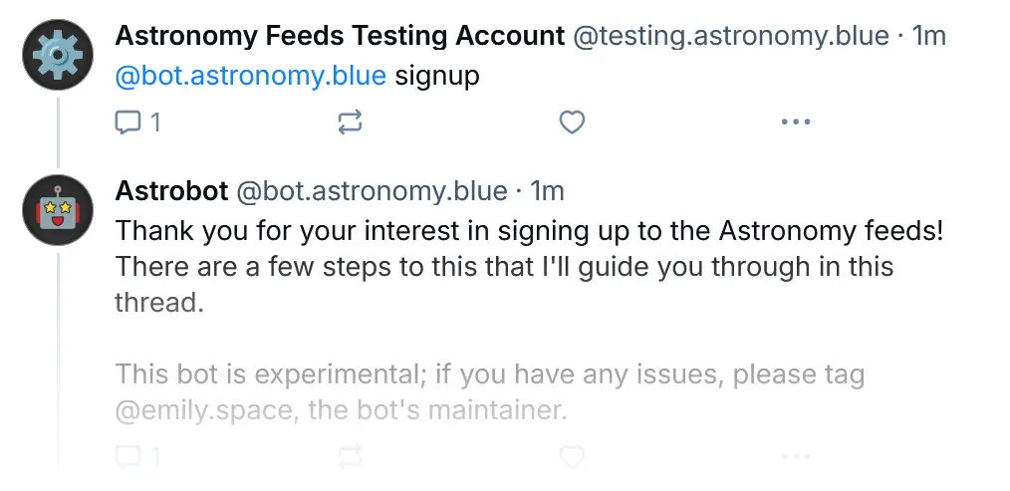Like Astrobot's post with its heart icon
1010x491 pixels.
pos(572,457)
